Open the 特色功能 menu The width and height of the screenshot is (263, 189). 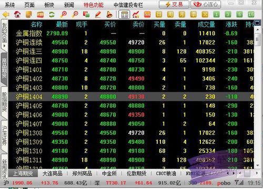click(94, 5)
